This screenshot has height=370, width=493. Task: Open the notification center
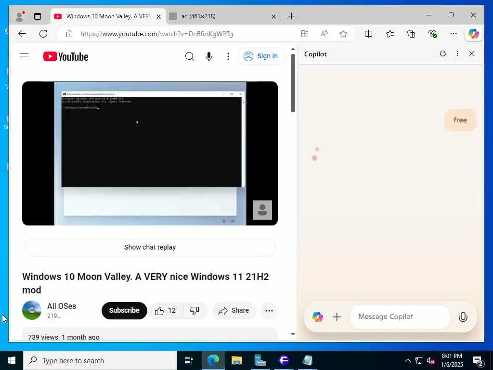point(478,360)
